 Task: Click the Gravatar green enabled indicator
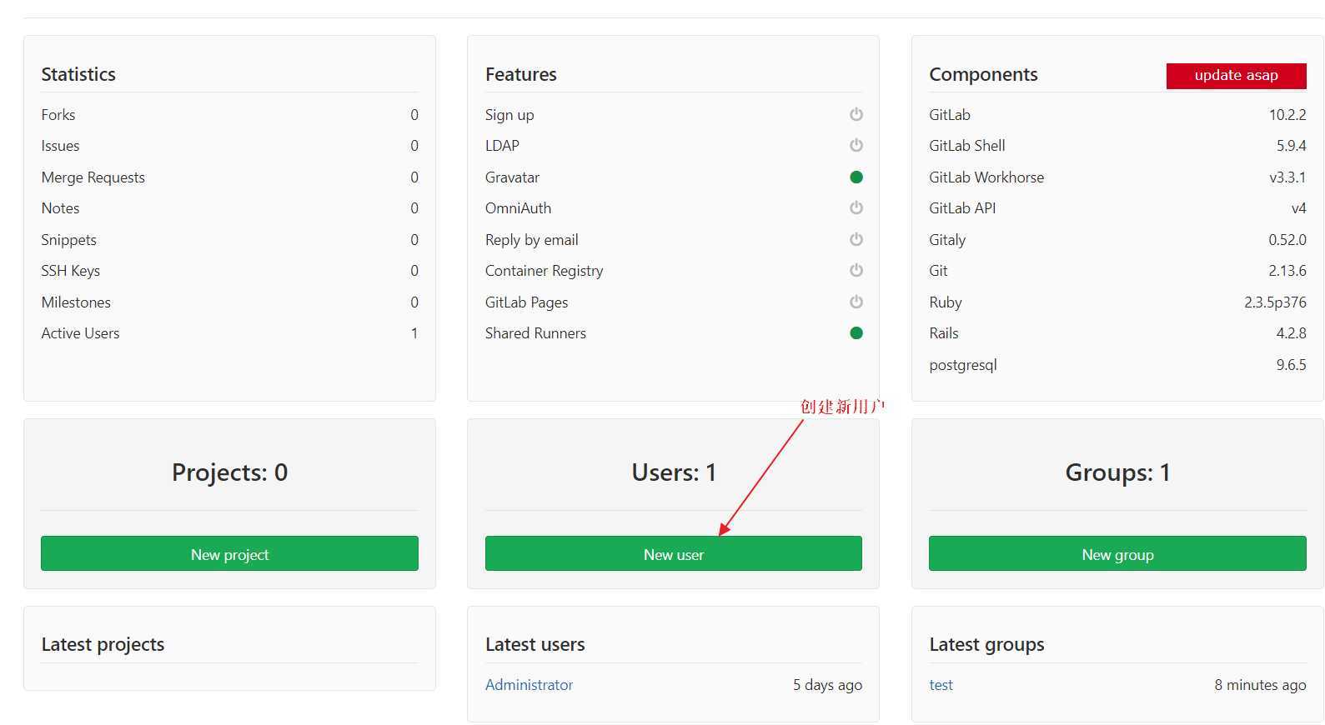pyautogui.click(x=856, y=177)
